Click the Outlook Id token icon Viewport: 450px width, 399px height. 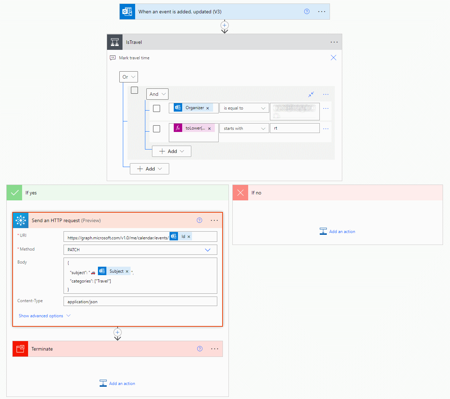(174, 237)
